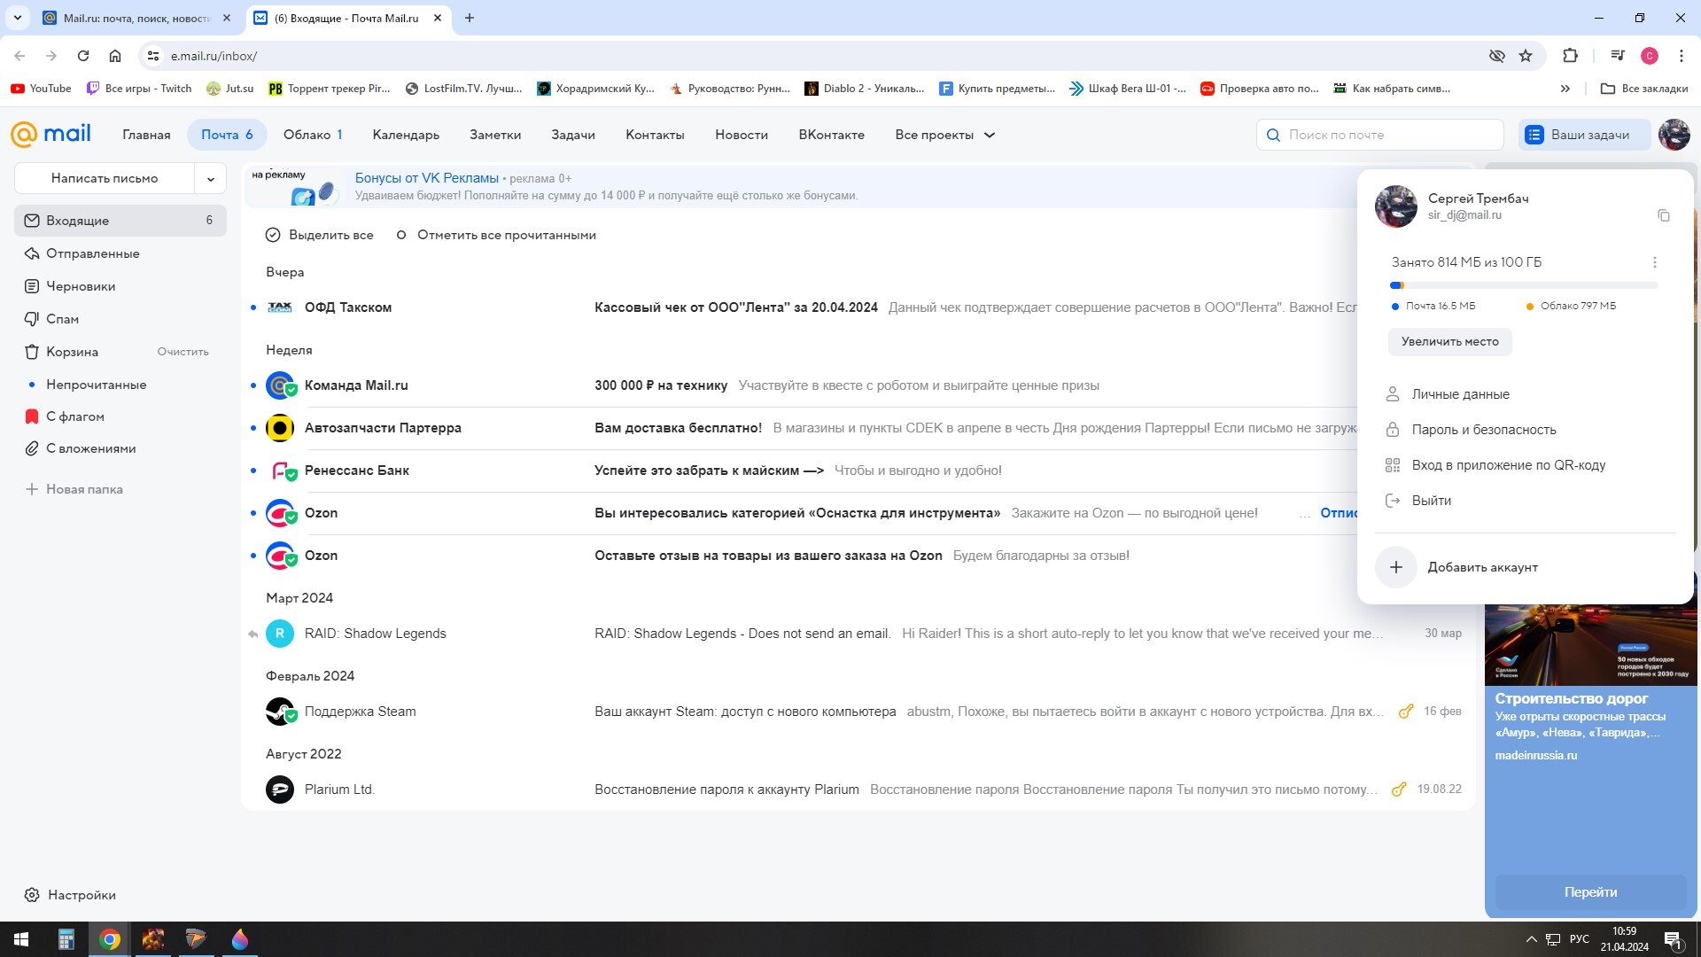The height and width of the screenshot is (957, 1701).
Task: Open Новости in top navigation
Action: [x=742, y=135]
